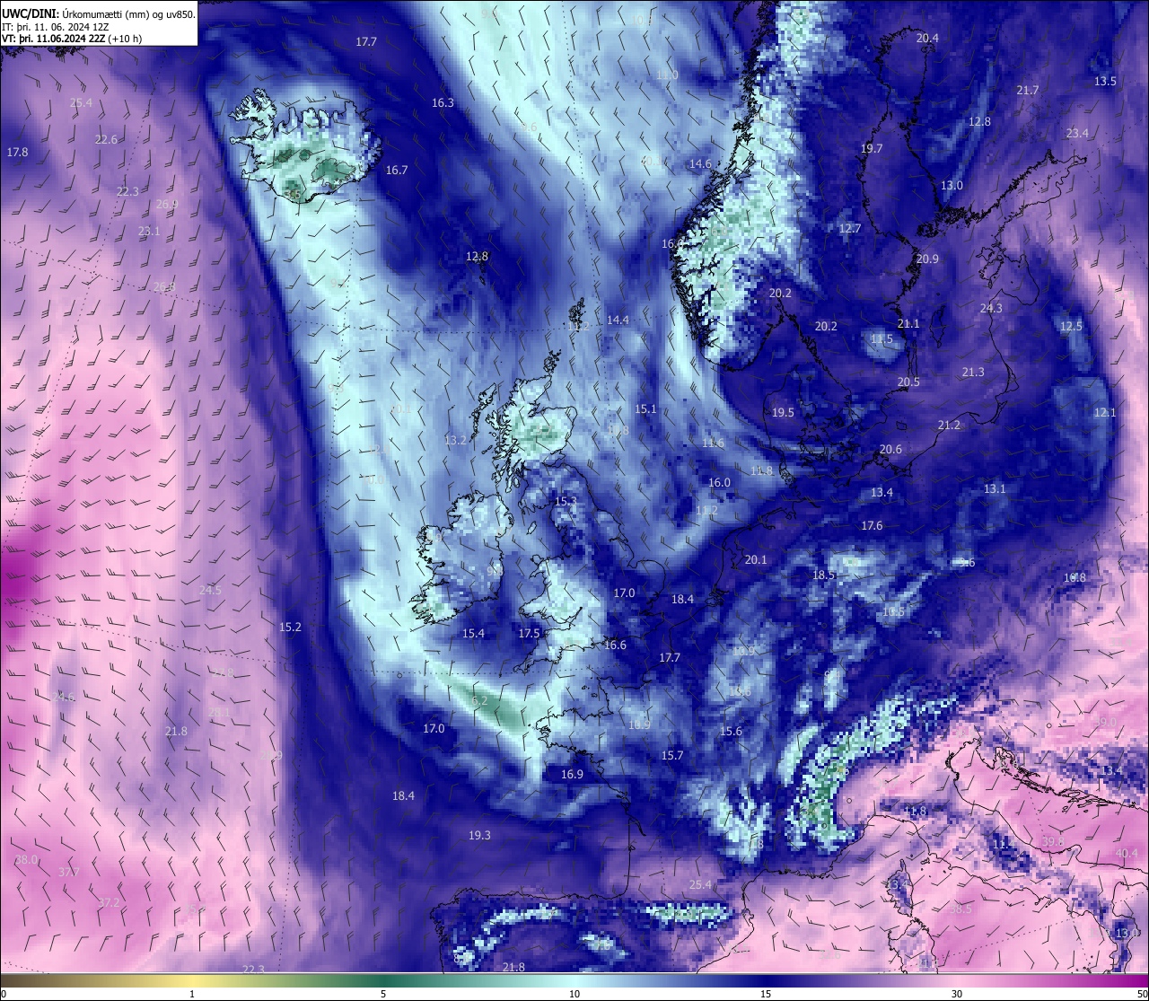This screenshot has height=1001, width=1149.
Task: Click the map value '19.5' near Denmark
Action: coord(783,413)
